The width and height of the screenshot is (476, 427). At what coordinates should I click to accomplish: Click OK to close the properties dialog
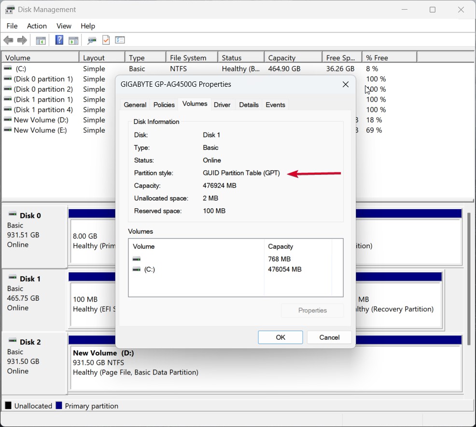click(x=280, y=337)
